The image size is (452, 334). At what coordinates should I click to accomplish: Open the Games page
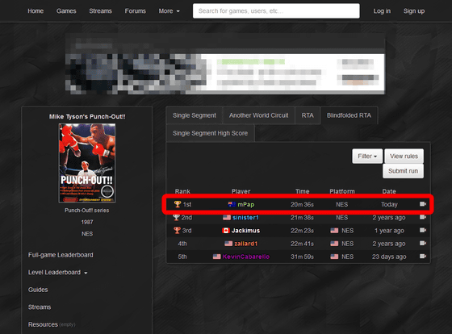[x=66, y=11]
